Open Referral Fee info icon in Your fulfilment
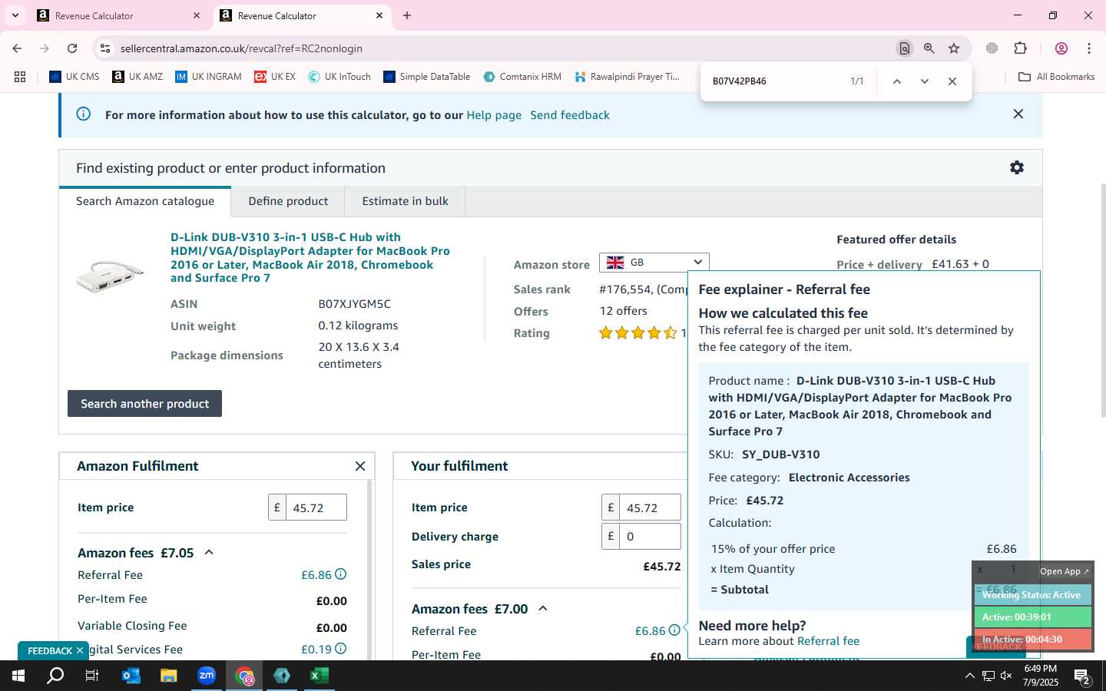 [x=674, y=630]
